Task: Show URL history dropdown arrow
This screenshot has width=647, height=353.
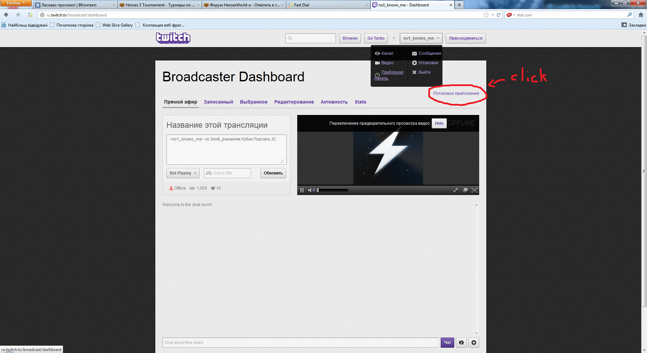Action: click(x=493, y=15)
